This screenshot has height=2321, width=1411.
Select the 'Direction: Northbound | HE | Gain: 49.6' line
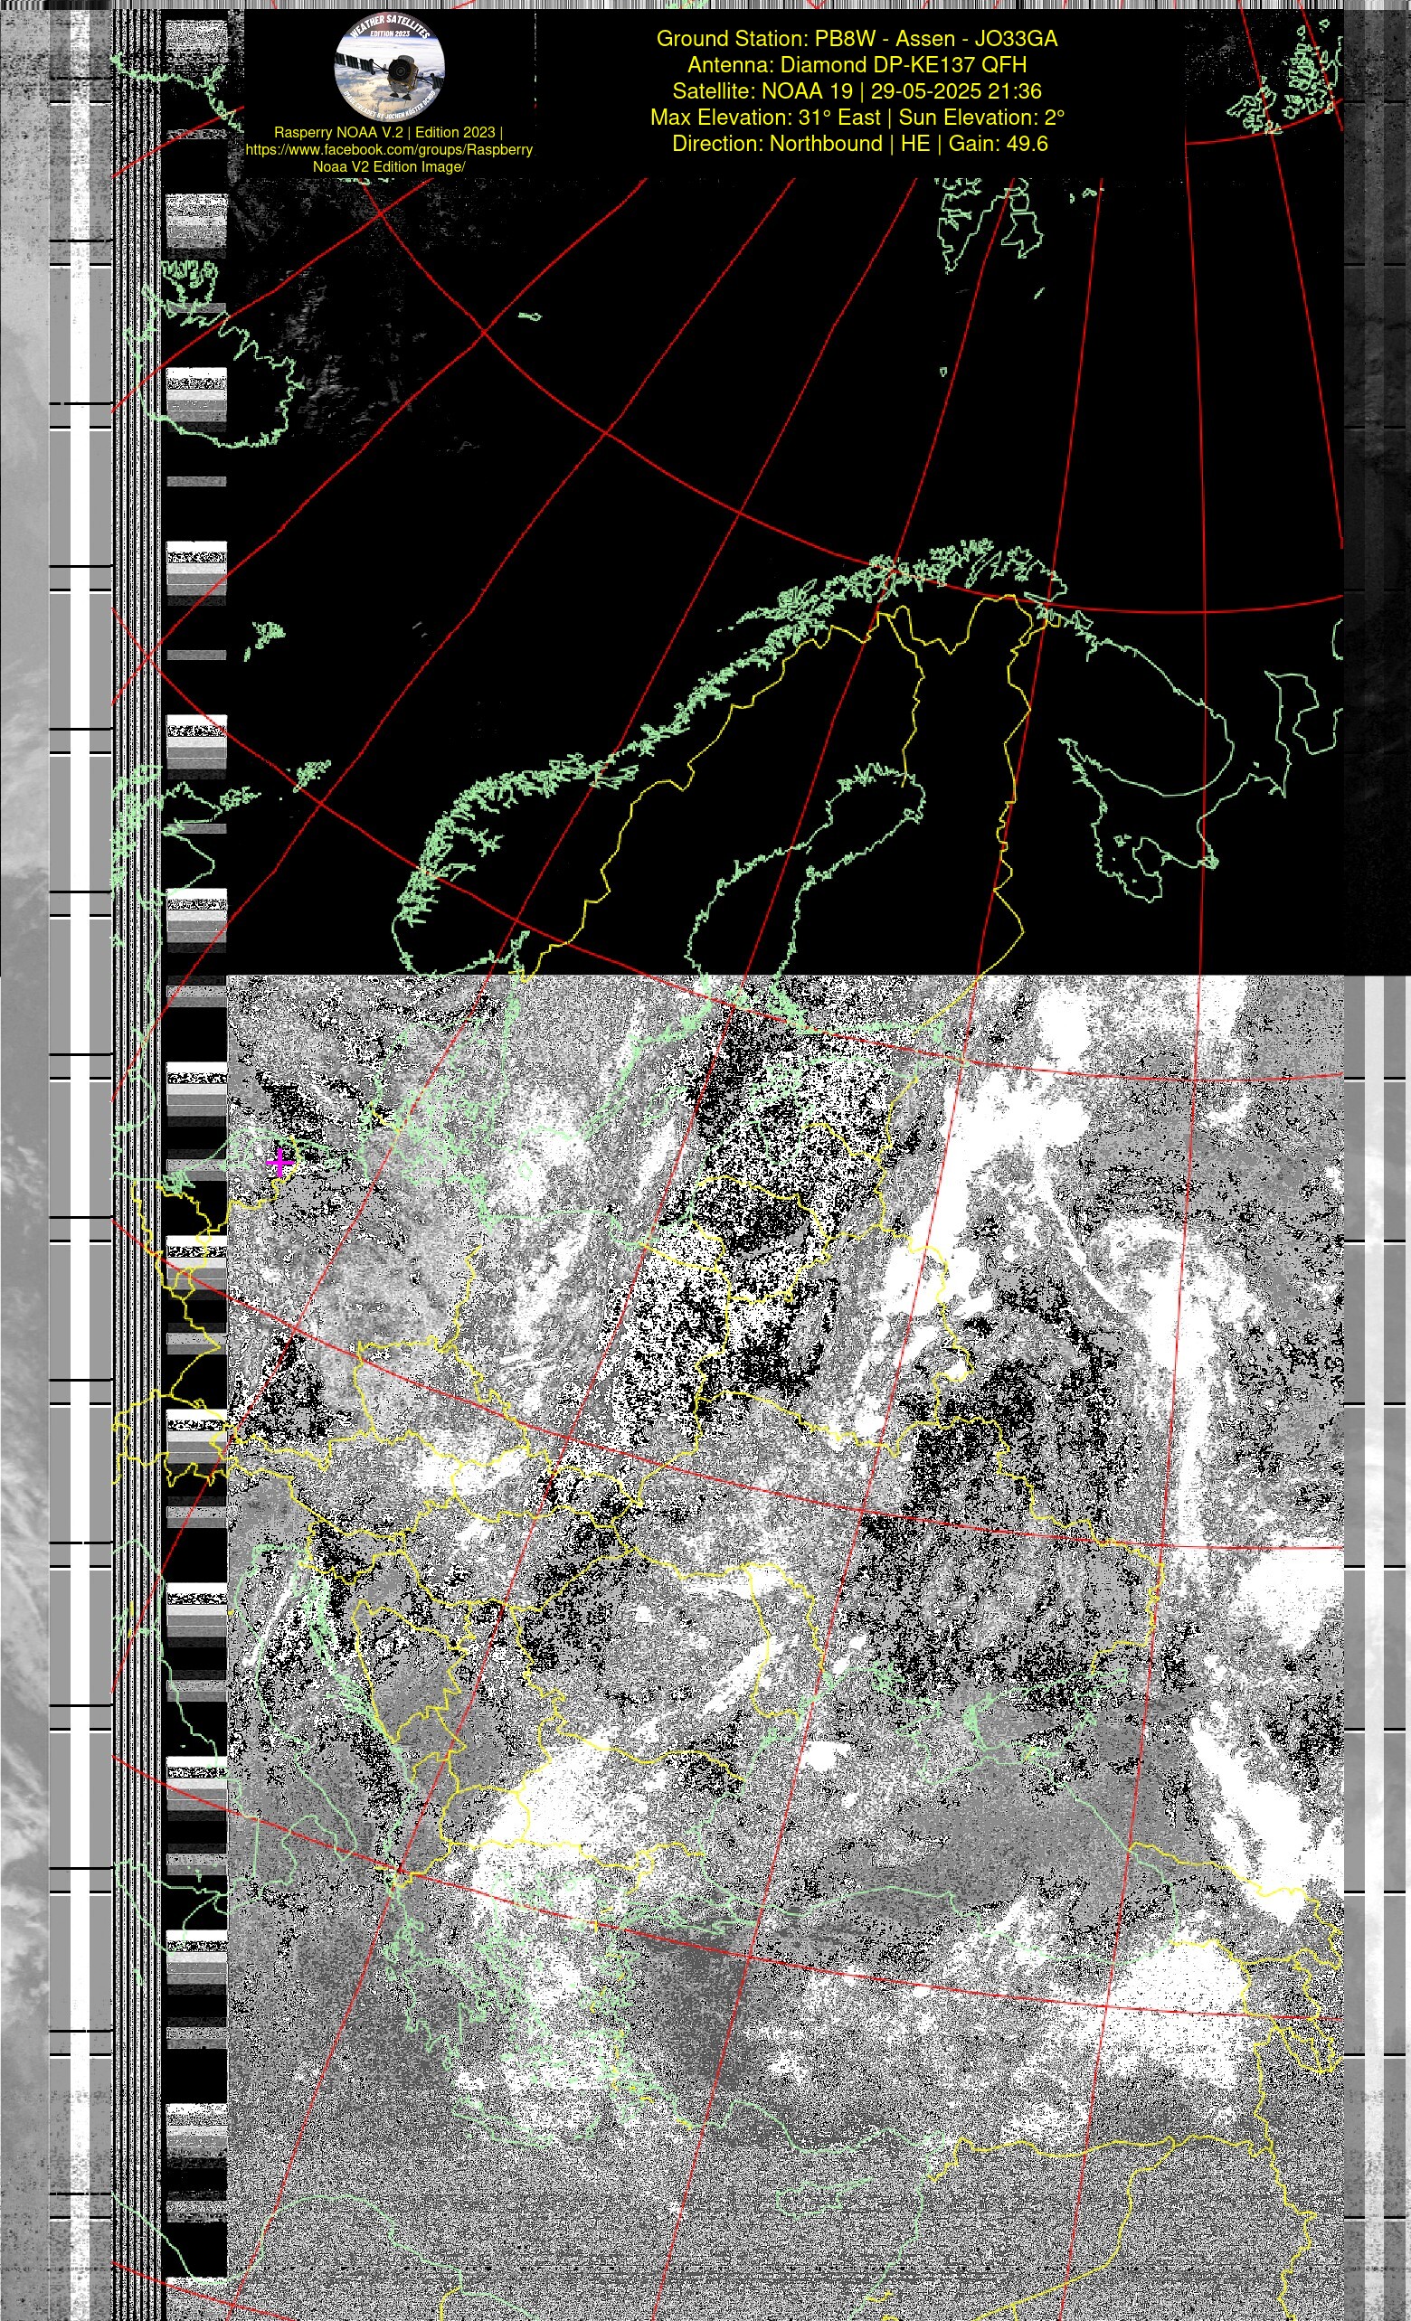[859, 144]
